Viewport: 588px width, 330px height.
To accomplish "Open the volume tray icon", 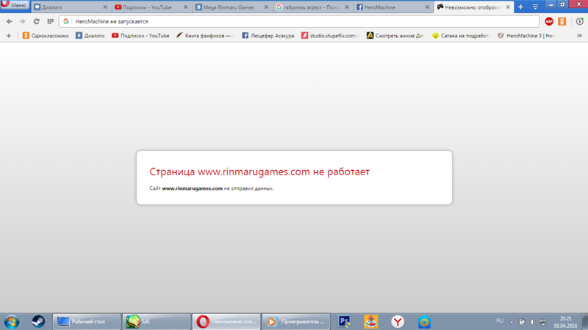I will pos(532,322).
